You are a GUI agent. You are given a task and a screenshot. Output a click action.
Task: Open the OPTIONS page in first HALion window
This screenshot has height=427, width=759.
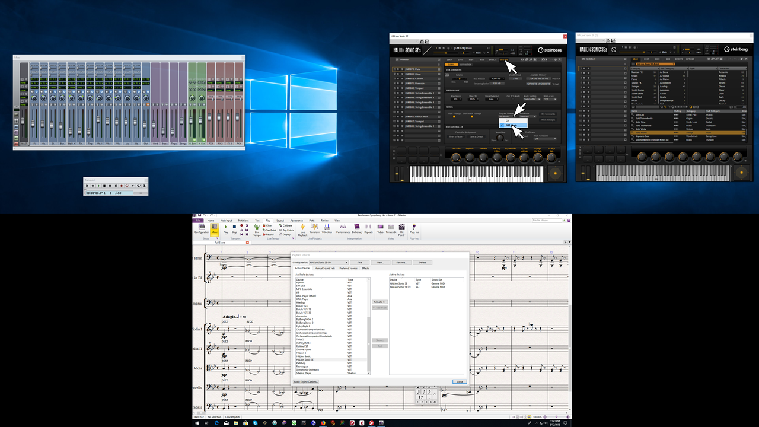point(504,60)
